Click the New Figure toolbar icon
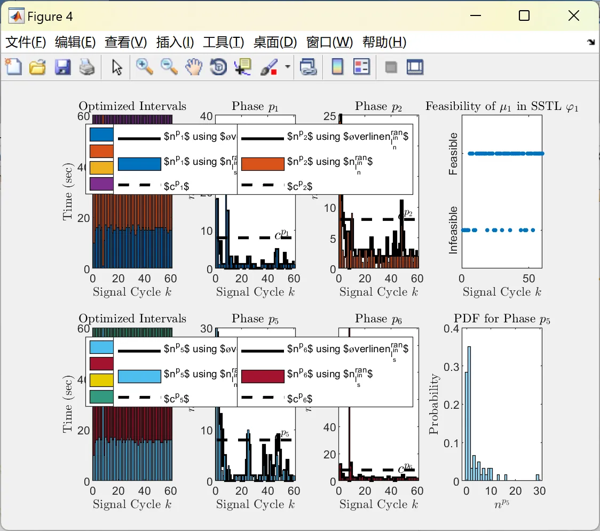The height and width of the screenshot is (531, 600). pos(14,67)
